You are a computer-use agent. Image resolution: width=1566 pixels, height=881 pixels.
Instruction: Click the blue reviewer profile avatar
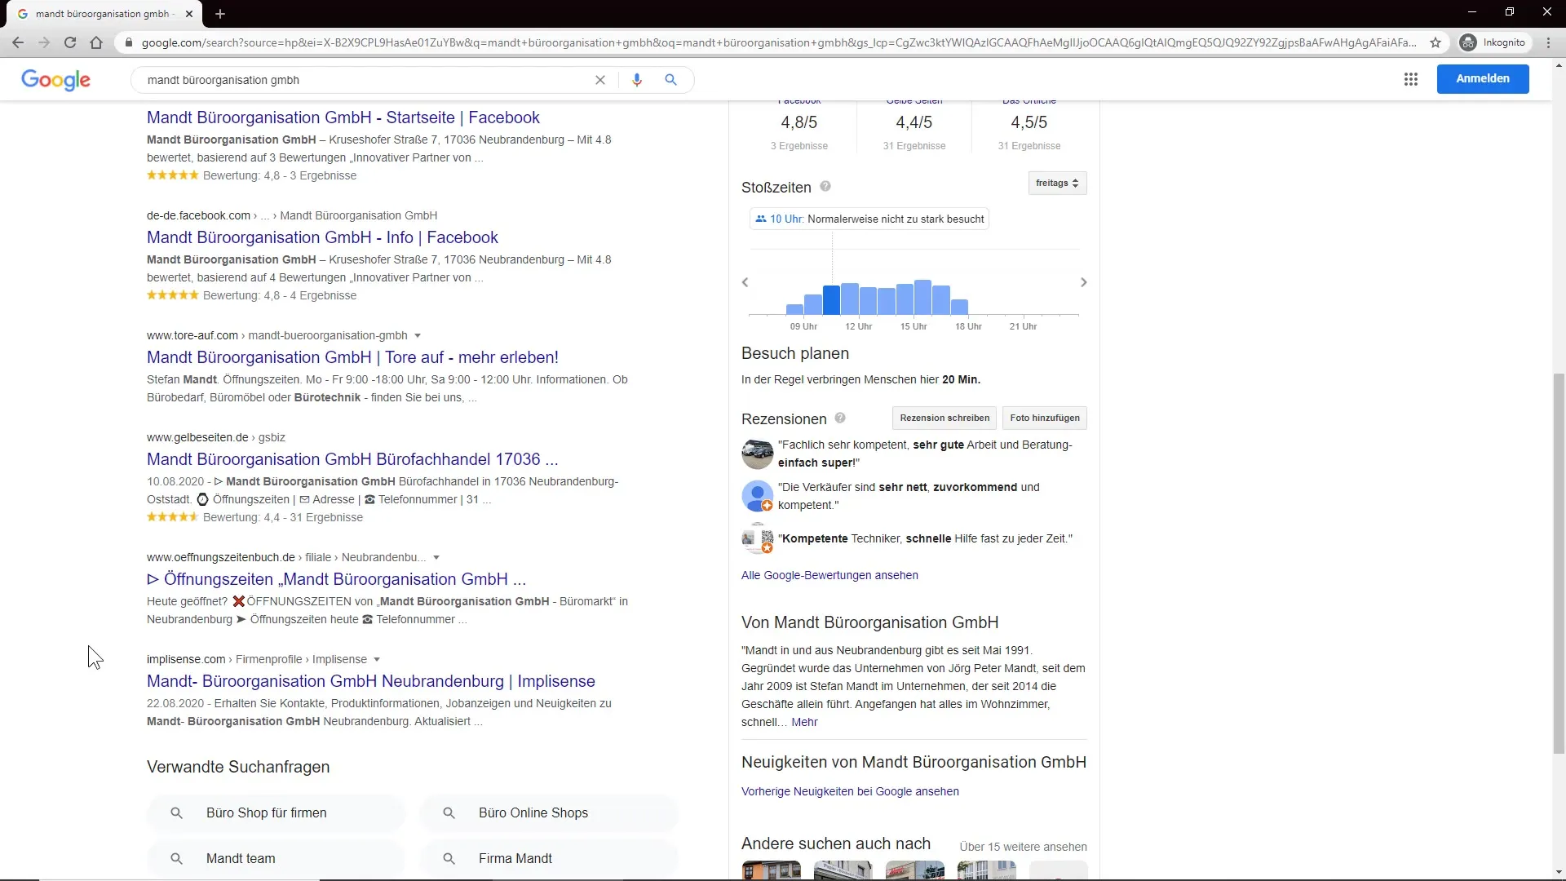757,495
